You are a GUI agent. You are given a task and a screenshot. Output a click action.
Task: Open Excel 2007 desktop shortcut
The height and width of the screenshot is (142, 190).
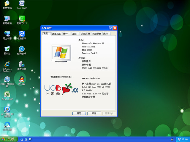click(7, 95)
